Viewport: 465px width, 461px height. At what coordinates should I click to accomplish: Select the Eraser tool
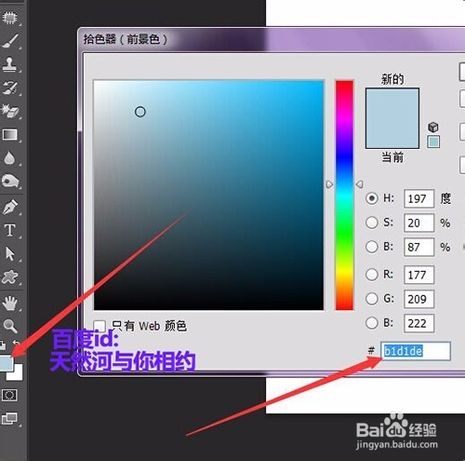pos(10,111)
